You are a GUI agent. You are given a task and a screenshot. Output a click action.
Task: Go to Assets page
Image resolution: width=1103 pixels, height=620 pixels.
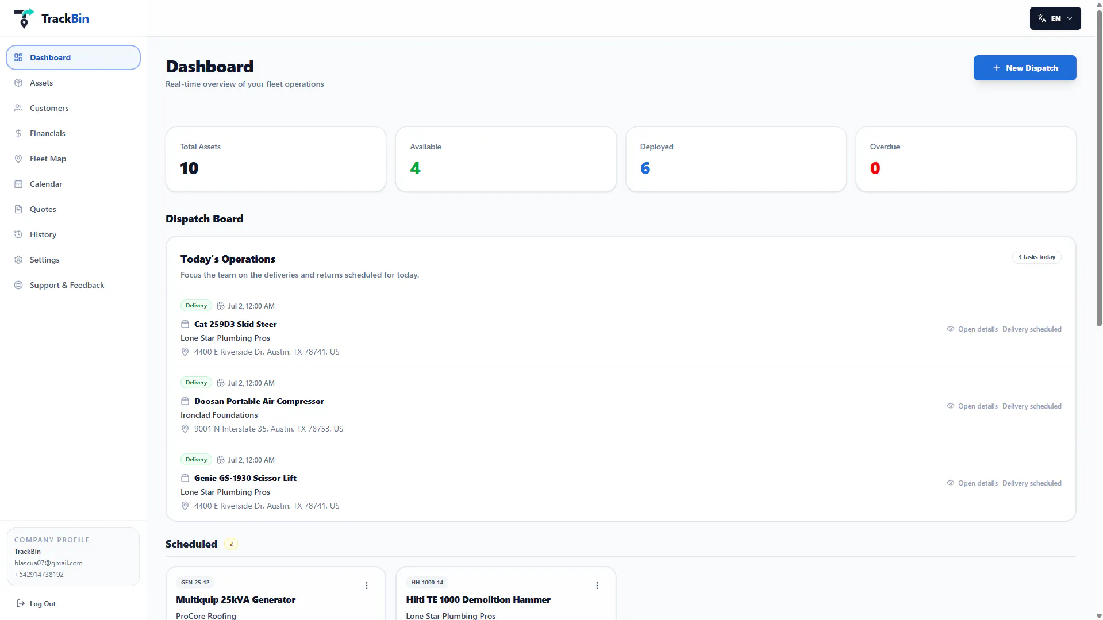(73, 83)
